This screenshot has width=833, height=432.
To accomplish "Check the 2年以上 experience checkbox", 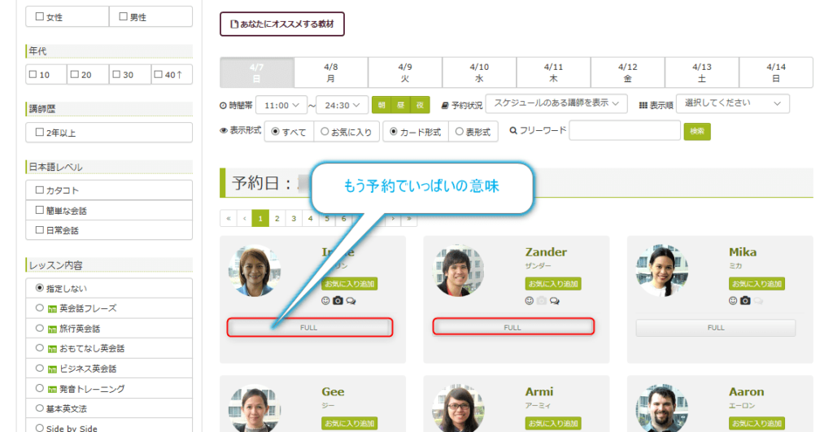I will click(40, 132).
